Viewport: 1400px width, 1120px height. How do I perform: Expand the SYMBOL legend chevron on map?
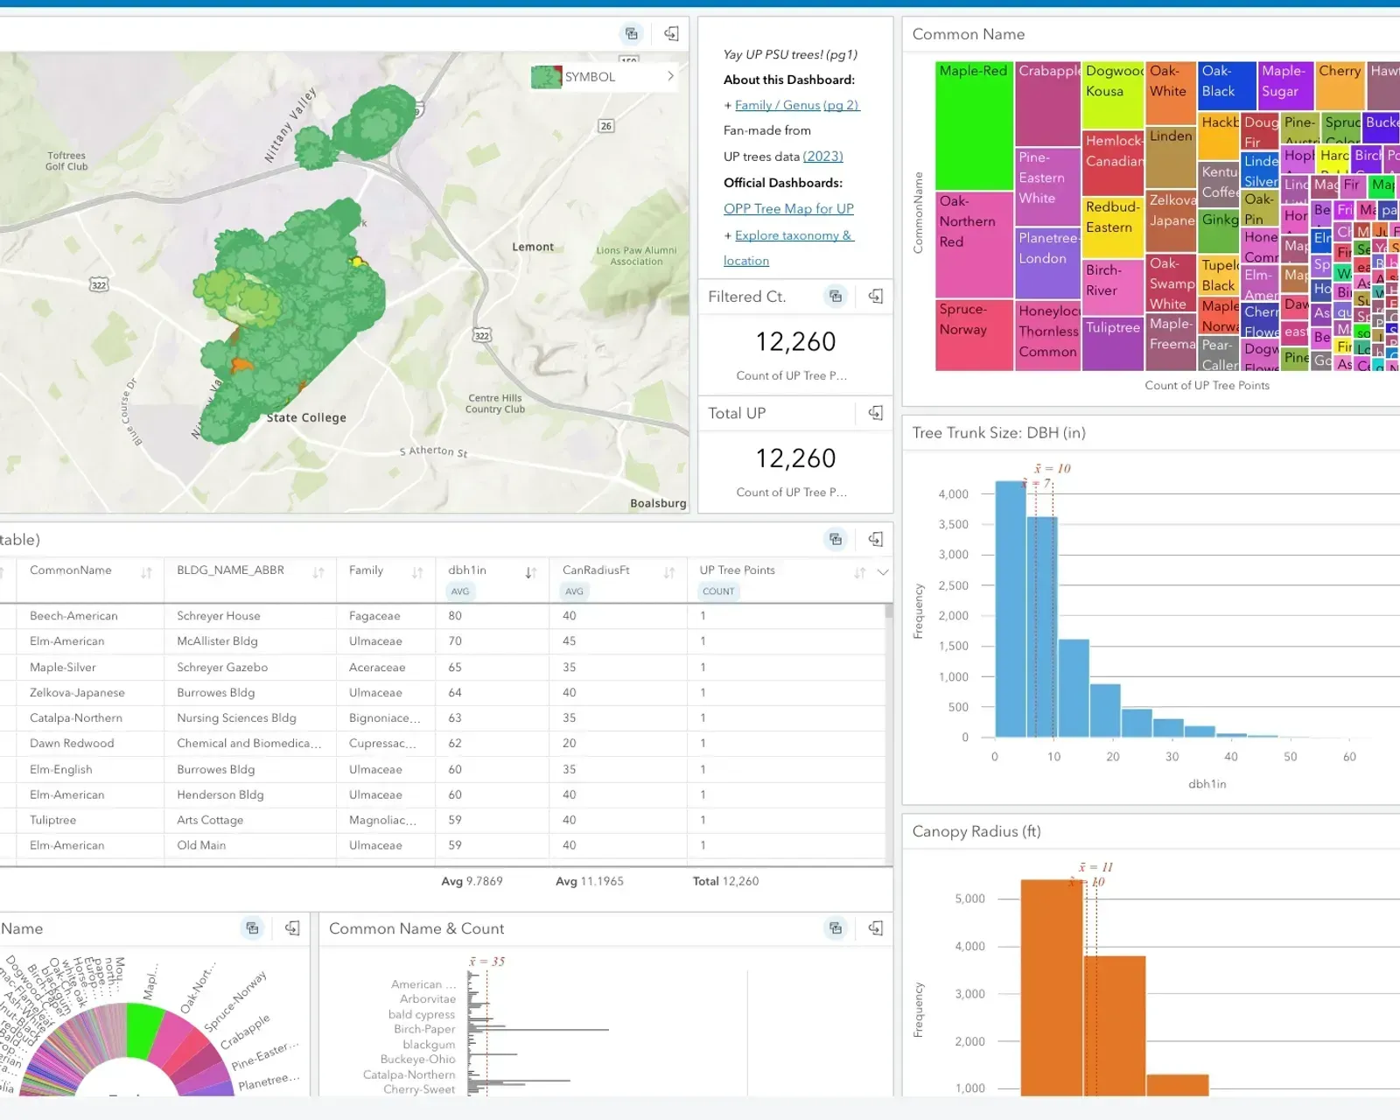(x=670, y=76)
